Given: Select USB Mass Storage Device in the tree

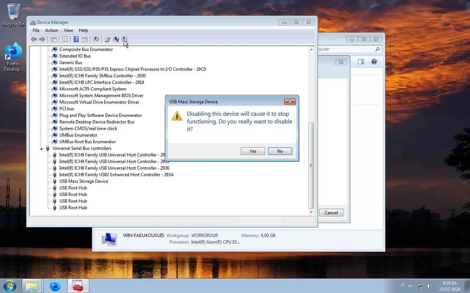Looking at the screenshot, I should 84,181.
